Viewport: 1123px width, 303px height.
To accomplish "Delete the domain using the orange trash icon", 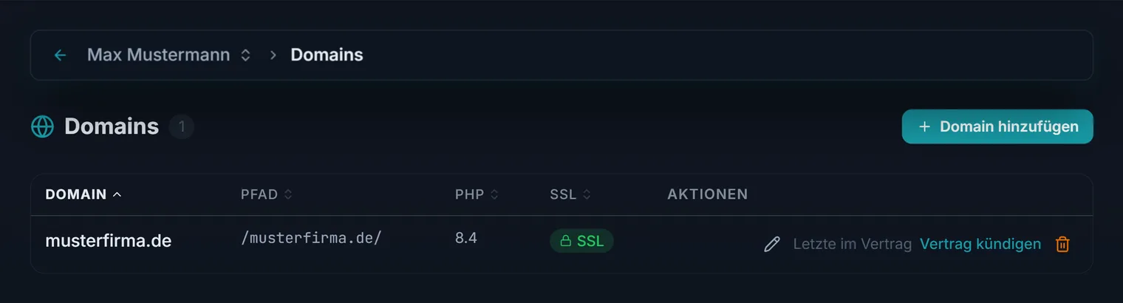I will (x=1062, y=244).
